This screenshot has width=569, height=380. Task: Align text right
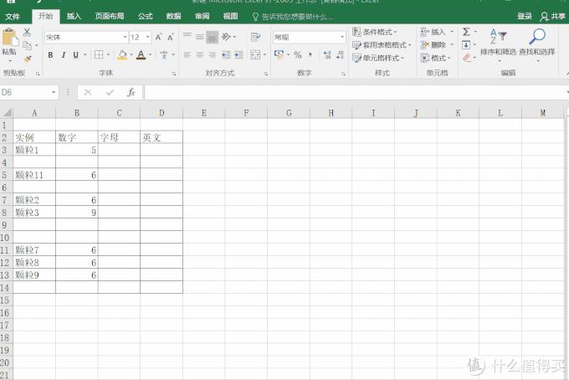pos(213,54)
